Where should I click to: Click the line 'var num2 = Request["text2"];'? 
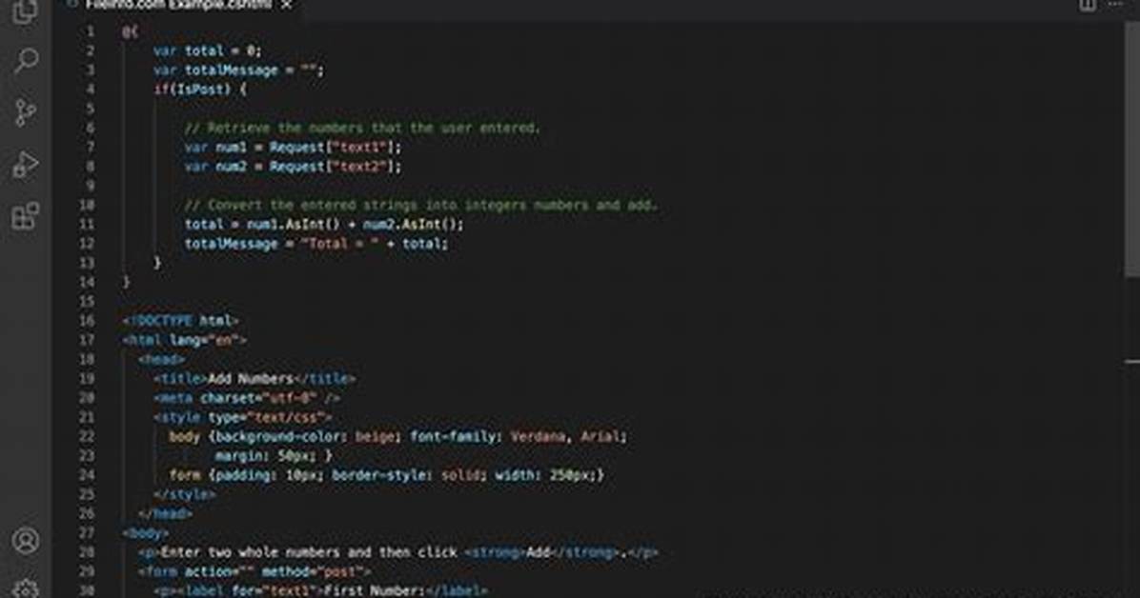pos(293,167)
